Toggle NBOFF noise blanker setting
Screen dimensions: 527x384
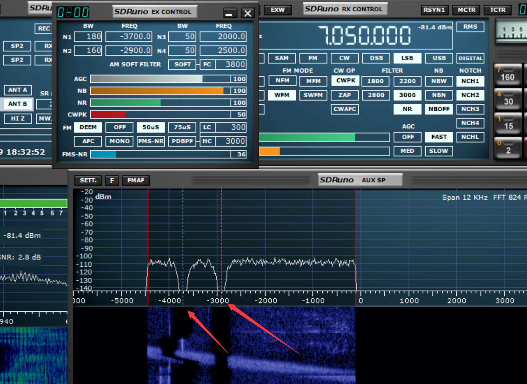point(439,109)
